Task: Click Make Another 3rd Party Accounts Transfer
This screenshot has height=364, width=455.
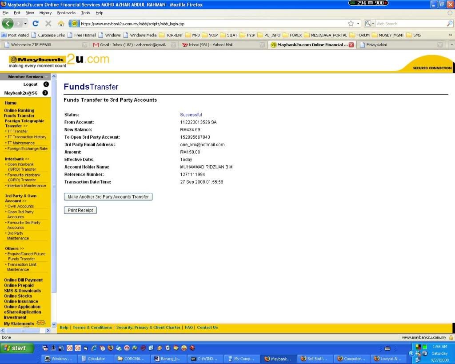Action: pos(108,196)
